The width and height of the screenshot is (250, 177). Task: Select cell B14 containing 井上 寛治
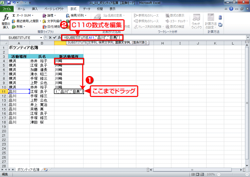click(42, 105)
